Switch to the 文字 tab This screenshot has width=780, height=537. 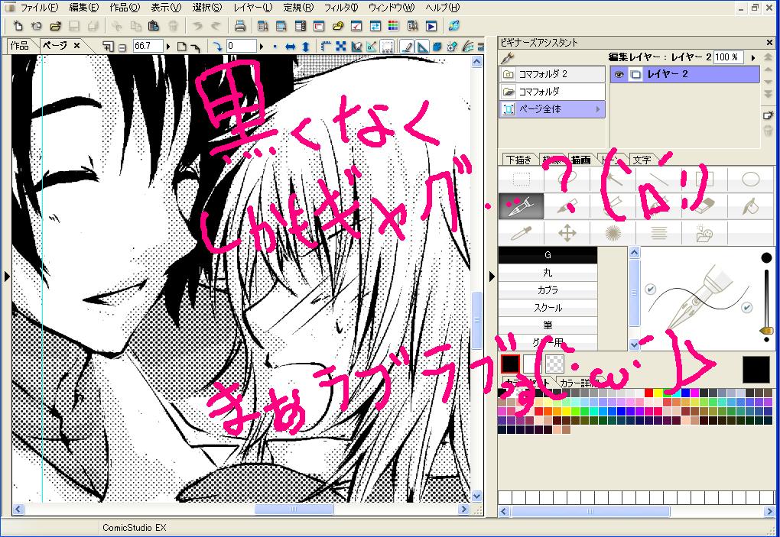[x=642, y=160]
